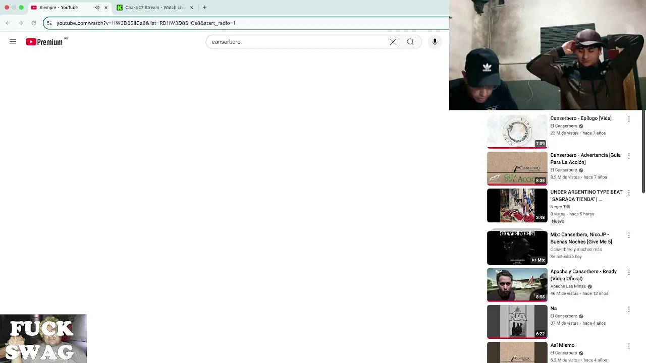Open options for the Na video
The height and width of the screenshot is (363, 646).
[629, 309]
